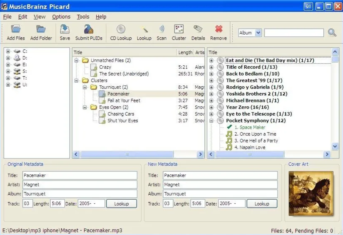
Task: Click the Add Files toolbar icon
Action: 16,29
